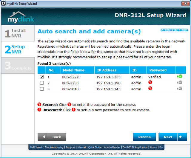Click IP address 192.168.1.145
Viewport: 191px width, 158px height.
(x=108, y=89)
